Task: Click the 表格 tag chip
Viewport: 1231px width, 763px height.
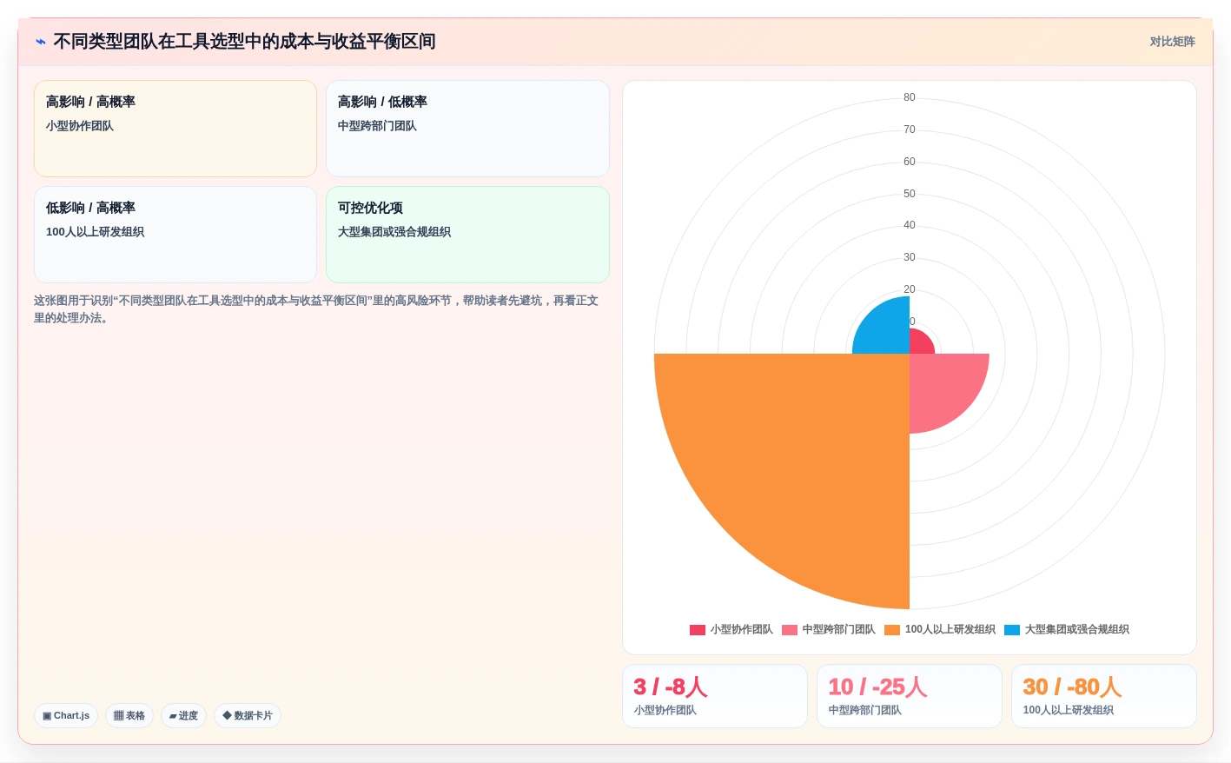Action: pos(129,716)
